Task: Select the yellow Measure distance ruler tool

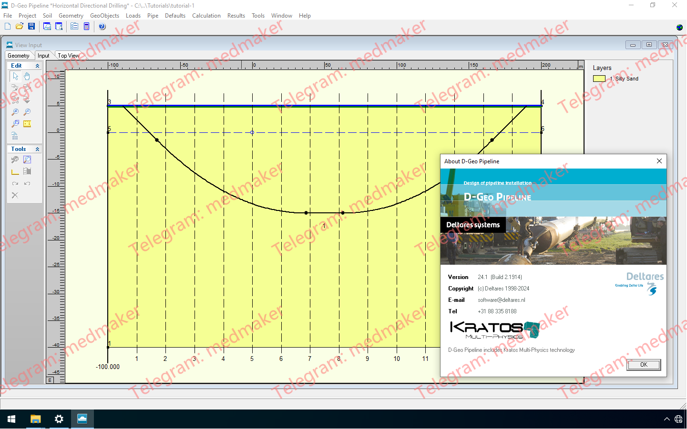Action: [27, 124]
